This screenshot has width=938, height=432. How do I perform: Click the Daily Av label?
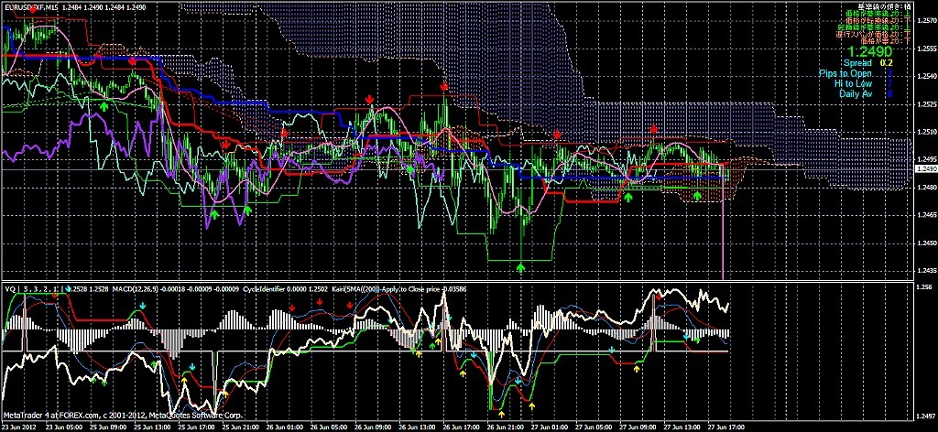[x=855, y=93]
